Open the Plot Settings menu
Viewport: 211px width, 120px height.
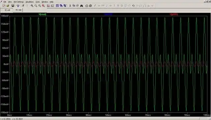19,2
